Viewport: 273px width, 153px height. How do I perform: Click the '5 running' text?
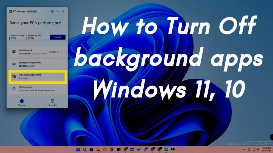(23, 78)
